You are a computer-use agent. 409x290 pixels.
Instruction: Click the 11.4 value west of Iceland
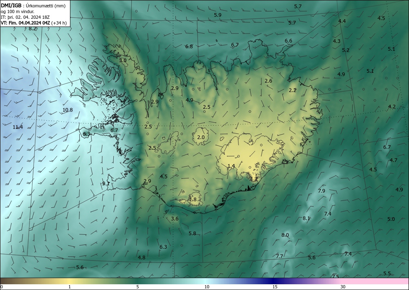click(18, 127)
